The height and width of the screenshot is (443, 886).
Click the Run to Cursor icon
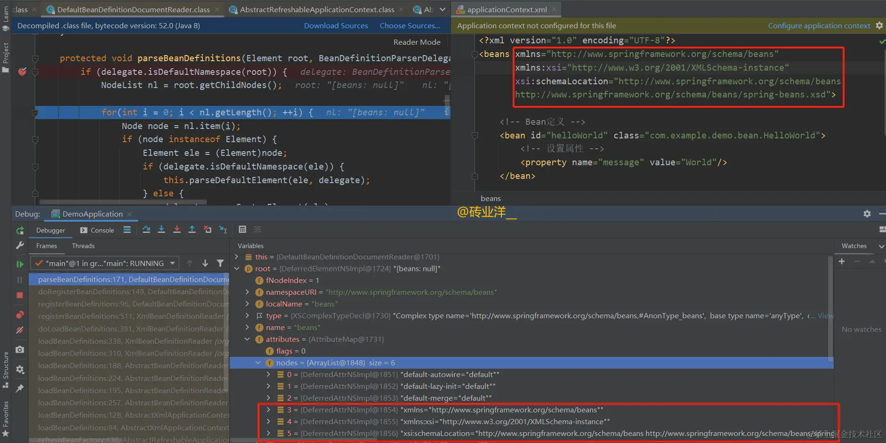click(x=223, y=230)
